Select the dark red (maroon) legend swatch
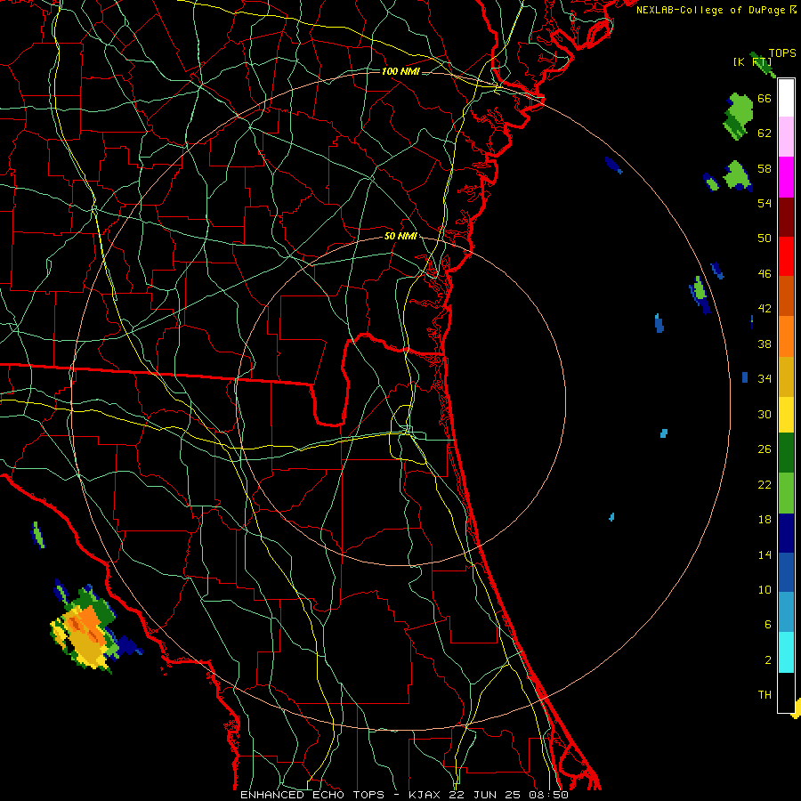The width and height of the screenshot is (801, 801). pos(786,216)
